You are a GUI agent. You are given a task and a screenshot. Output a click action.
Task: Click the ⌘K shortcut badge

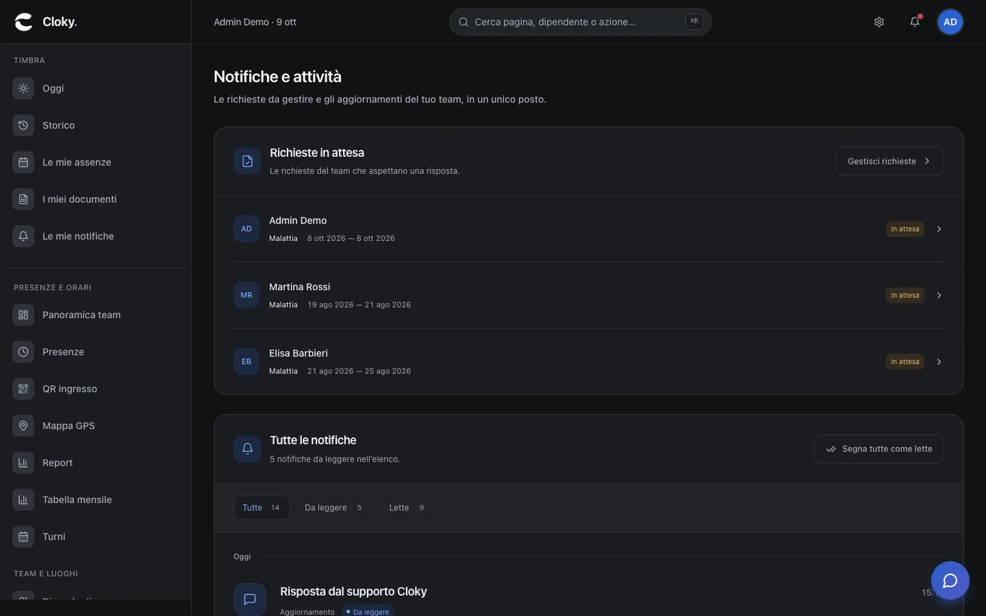[x=694, y=22]
